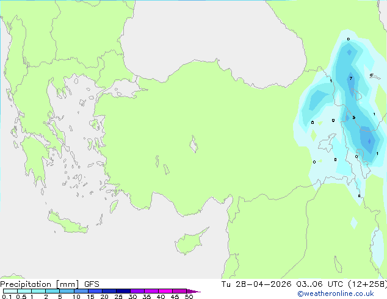This screenshot has width=387, height=299.
Task: Click the 0.5–1 mm legend color box
Action: click(24, 291)
